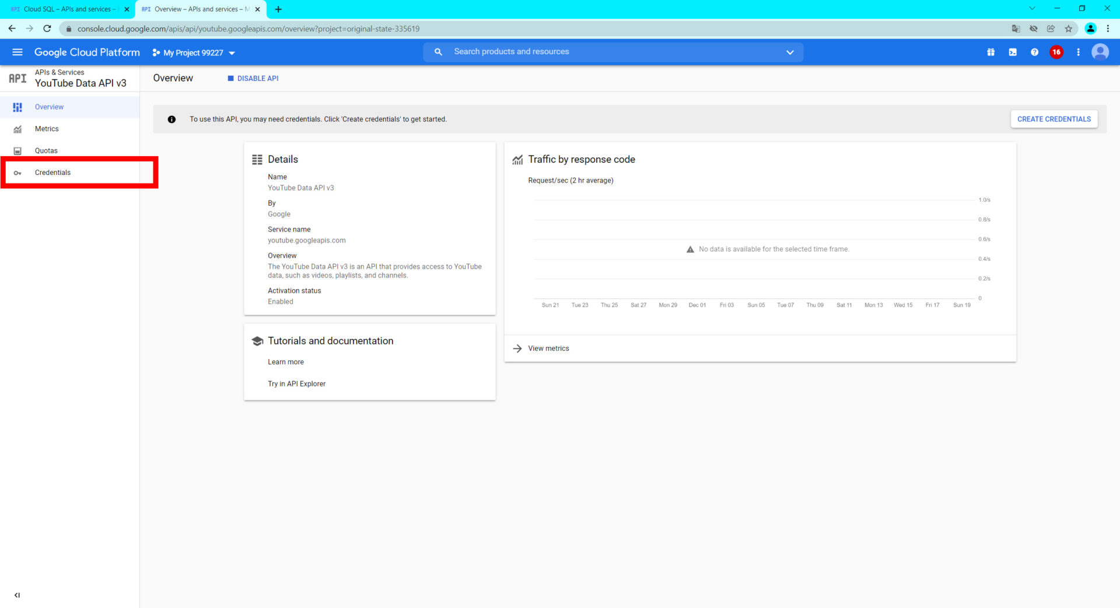The image size is (1120, 608).
Task: Go forward in browser history
Action: (30, 29)
